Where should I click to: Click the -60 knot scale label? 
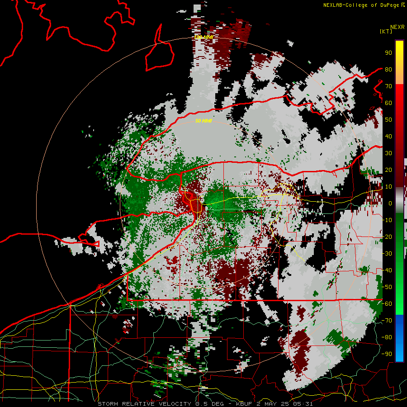(387, 304)
